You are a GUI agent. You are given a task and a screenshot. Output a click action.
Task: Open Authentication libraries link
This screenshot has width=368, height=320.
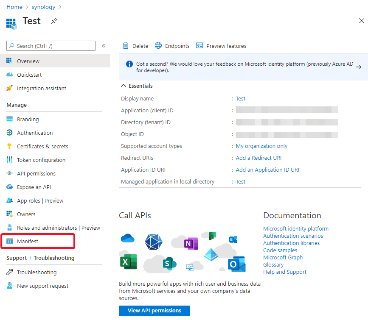pos(291,243)
